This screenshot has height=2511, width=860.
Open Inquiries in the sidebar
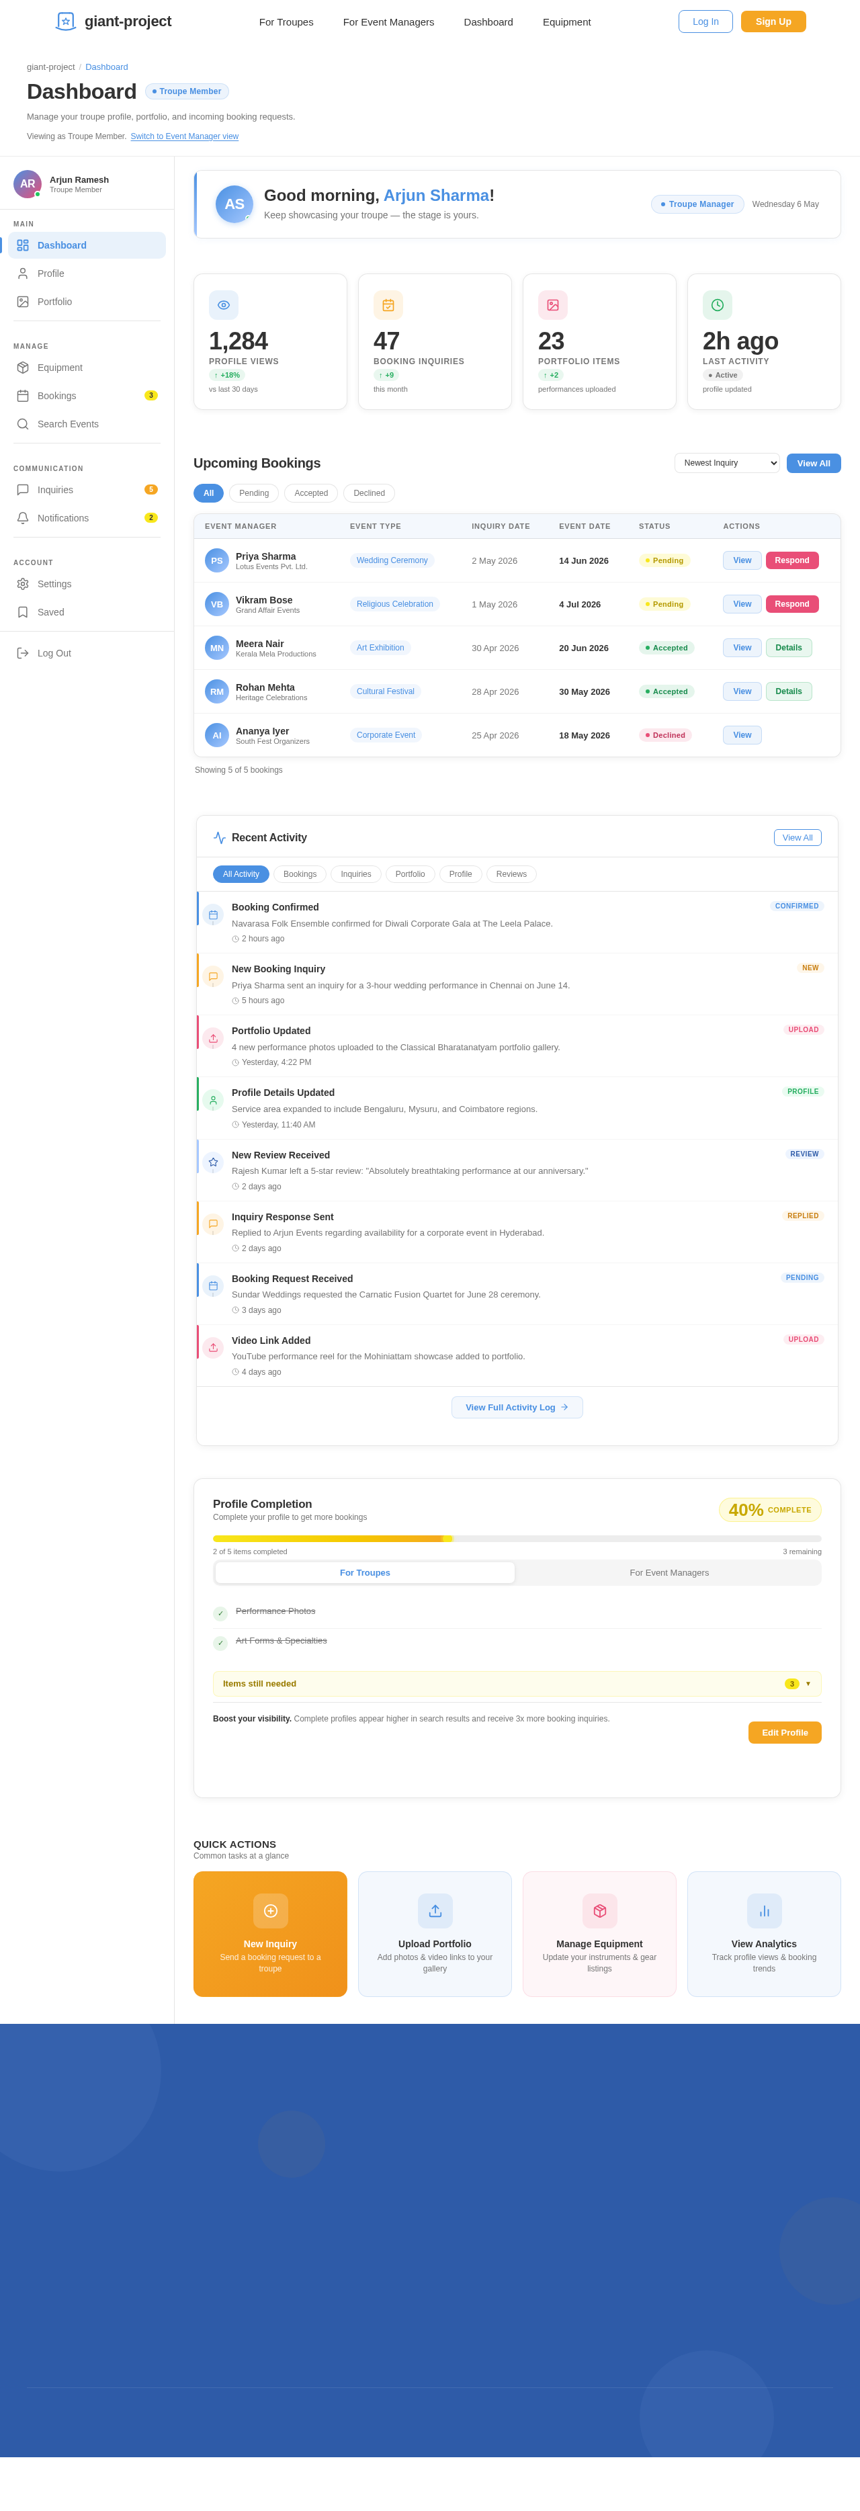click(x=87, y=489)
